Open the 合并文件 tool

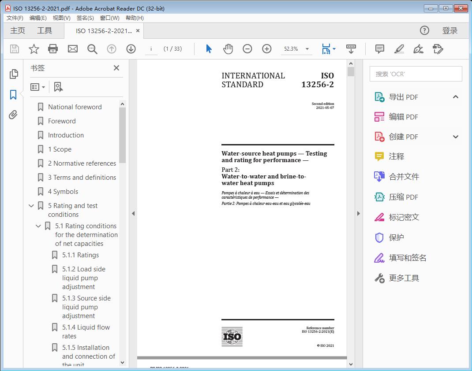pyautogui.click(x=404, y=177)
